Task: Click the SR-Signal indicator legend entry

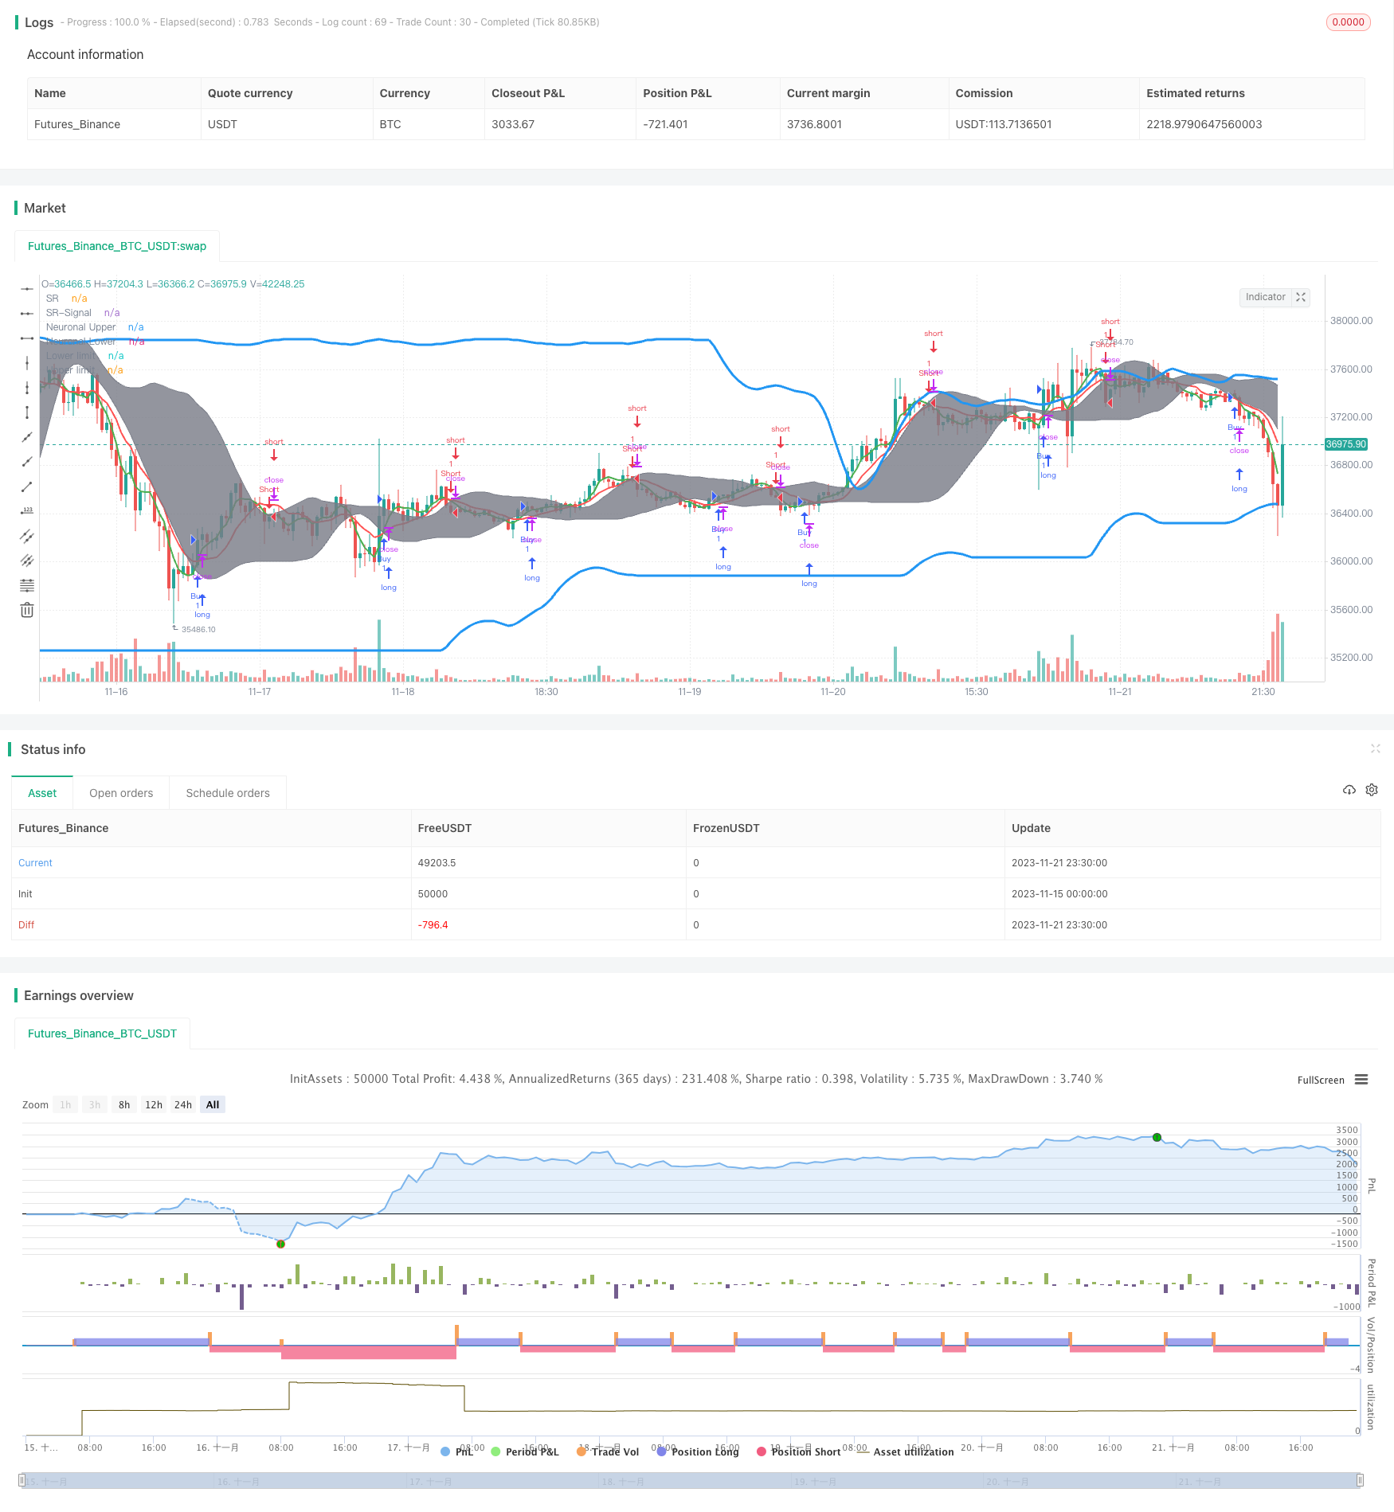Action: pos(83,313)
